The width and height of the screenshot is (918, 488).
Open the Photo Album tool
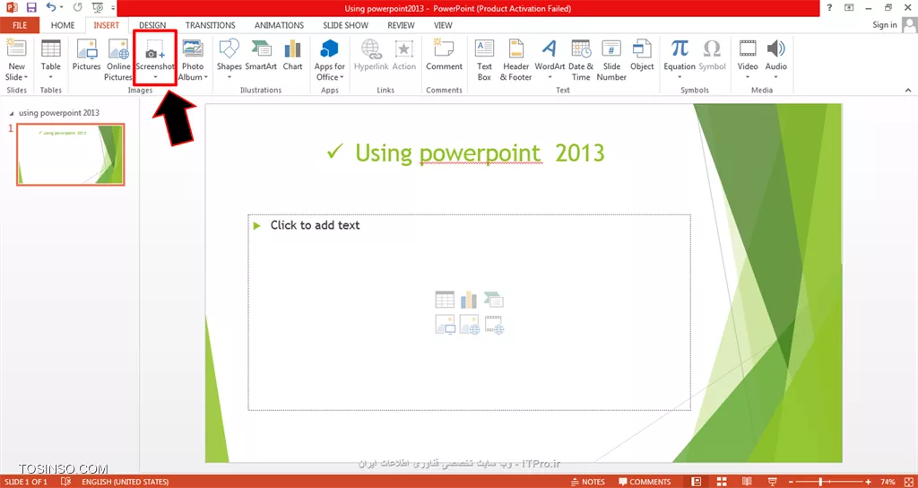(x=193, y=60)
